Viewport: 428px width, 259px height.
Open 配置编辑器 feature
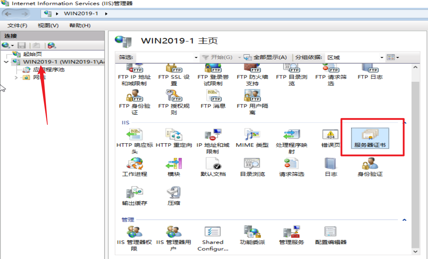331,236
